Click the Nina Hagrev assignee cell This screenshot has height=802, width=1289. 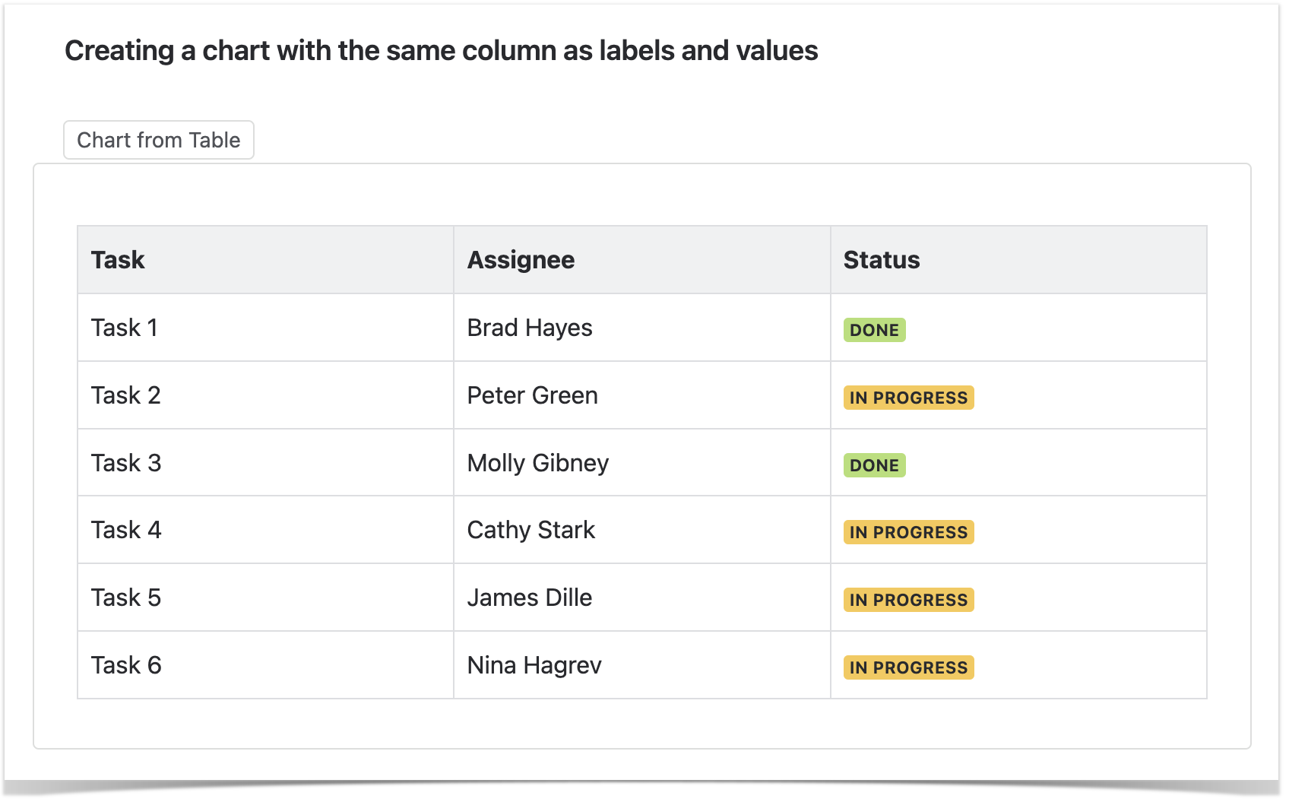[534, 665]
